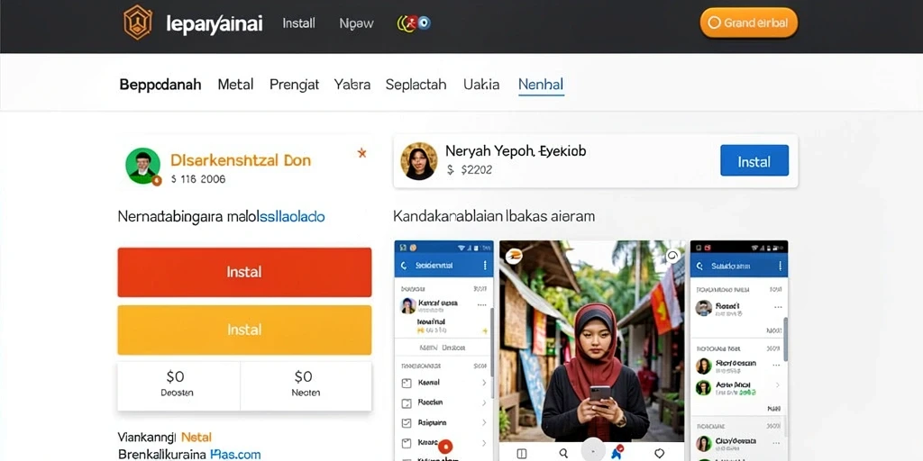923x461 pixels.
Task: Go to the Seplactah tab
Action: pyautogui.click(x=416, y=85)
